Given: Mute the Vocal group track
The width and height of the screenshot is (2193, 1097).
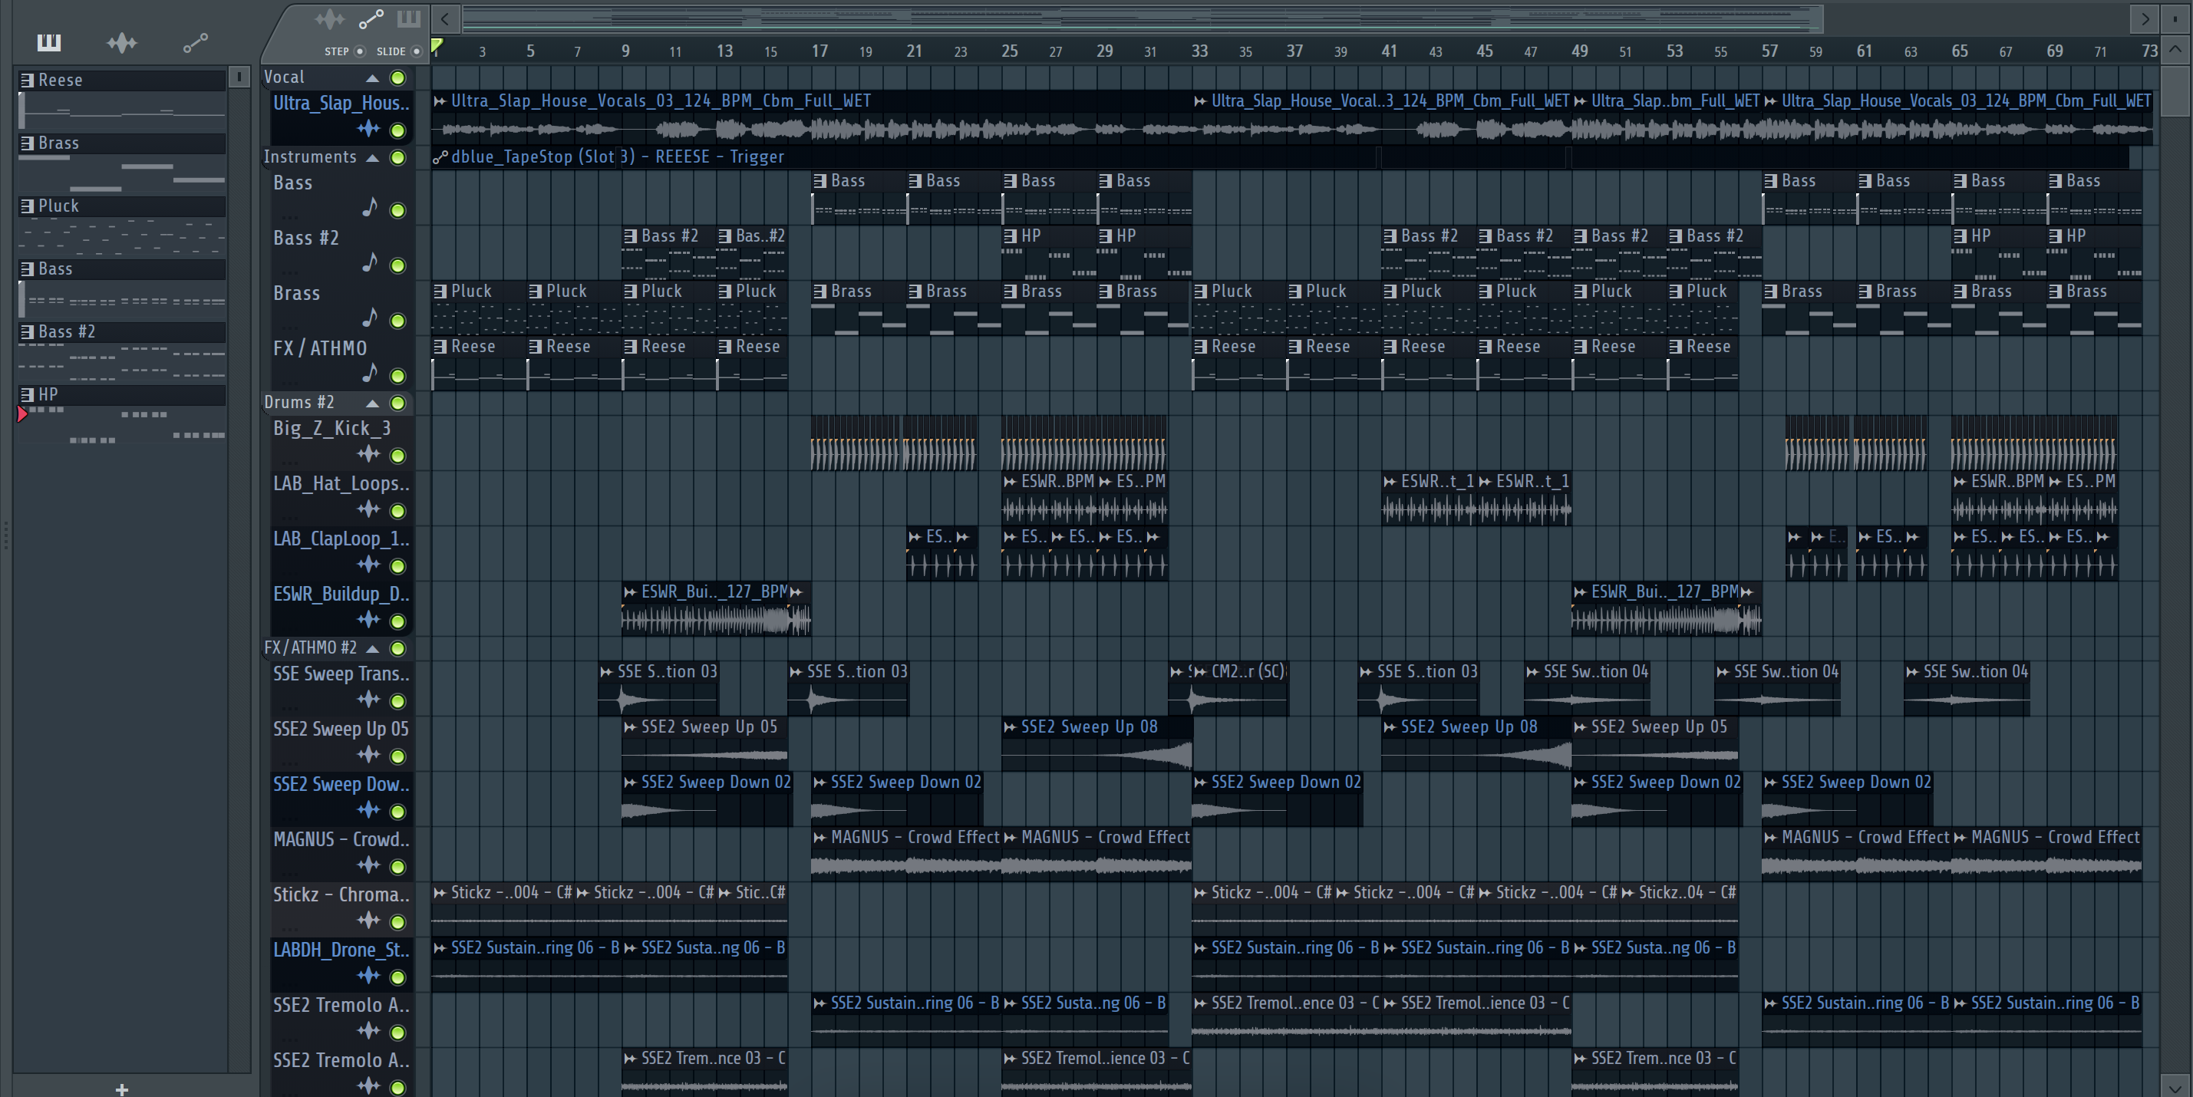Looking at the screenshot, I should 397,78.
